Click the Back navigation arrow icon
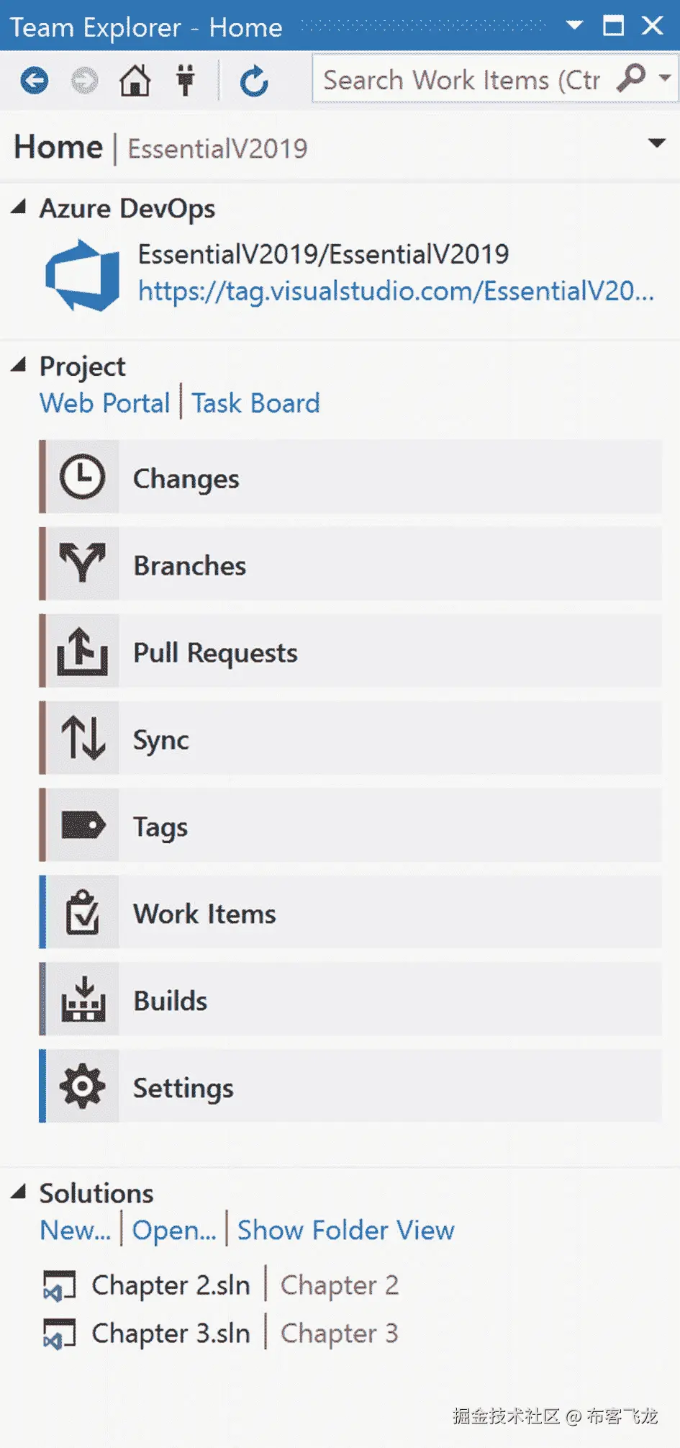The image size is (680, 1448). [x=34, y=81]
